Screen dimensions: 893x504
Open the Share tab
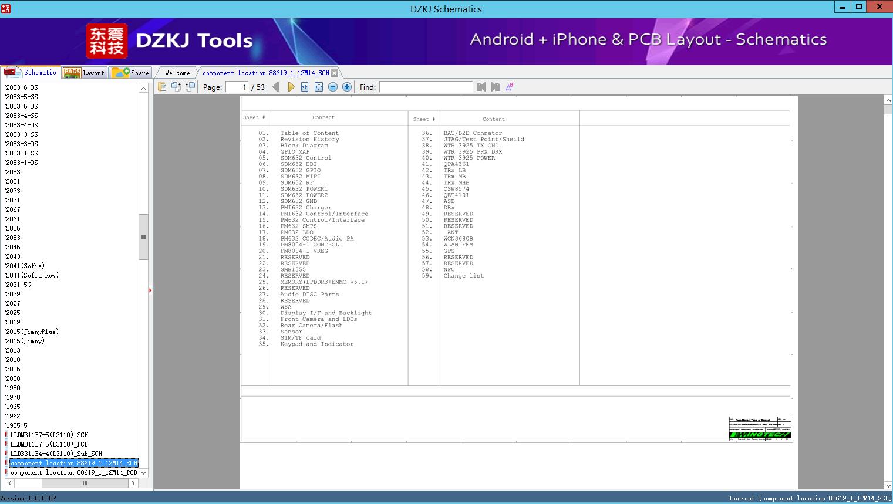130,72
